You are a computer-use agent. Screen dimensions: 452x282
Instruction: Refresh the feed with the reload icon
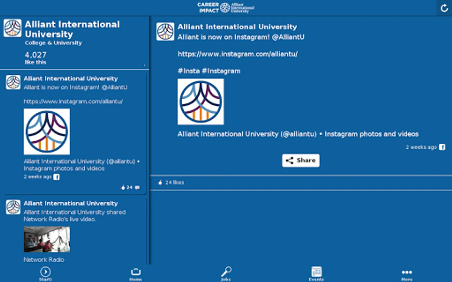(x=444, y=8)
